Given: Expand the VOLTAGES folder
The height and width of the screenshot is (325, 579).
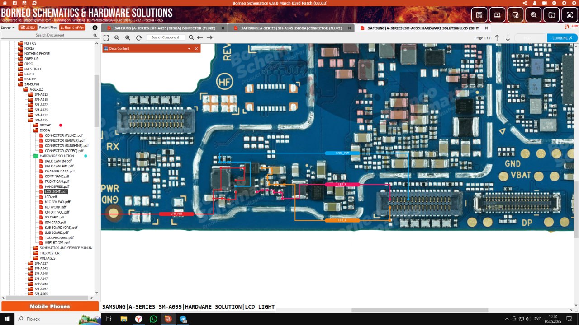Looking at the screenshot, I should [x=36, y=258].
